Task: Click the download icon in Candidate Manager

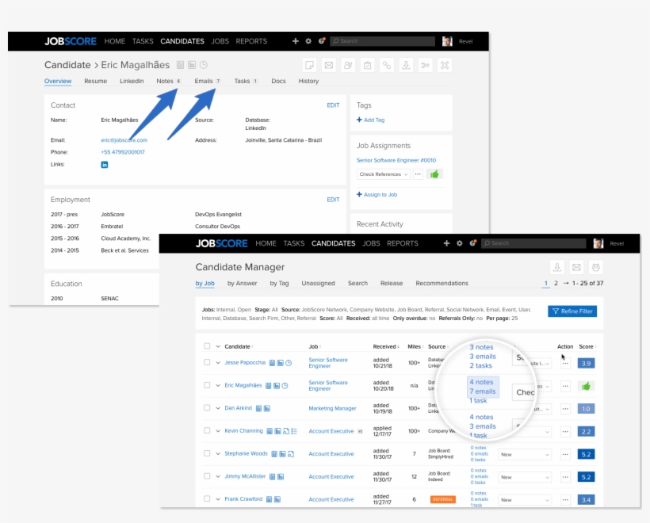Action: pos(557,267)
